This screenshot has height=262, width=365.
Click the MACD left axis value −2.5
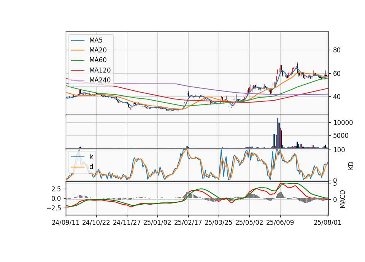click(x=54, y=208)
